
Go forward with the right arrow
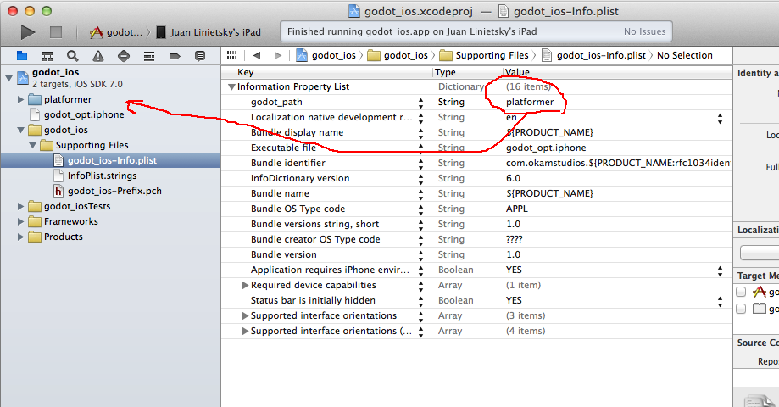(278, 55)
